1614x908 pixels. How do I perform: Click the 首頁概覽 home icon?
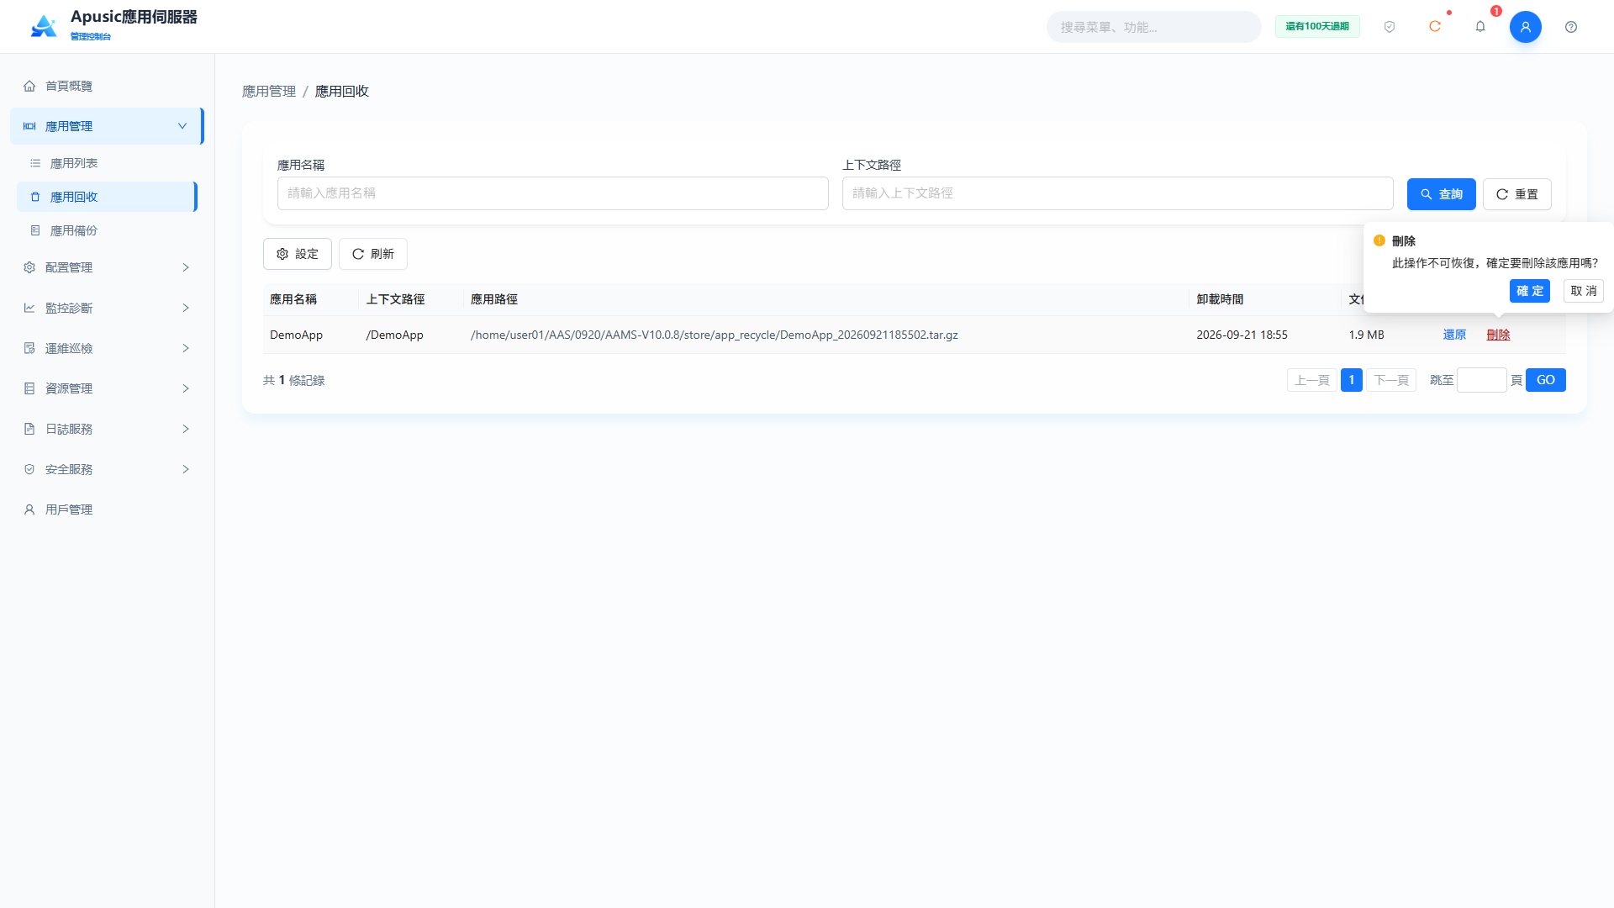pos(29,86)
